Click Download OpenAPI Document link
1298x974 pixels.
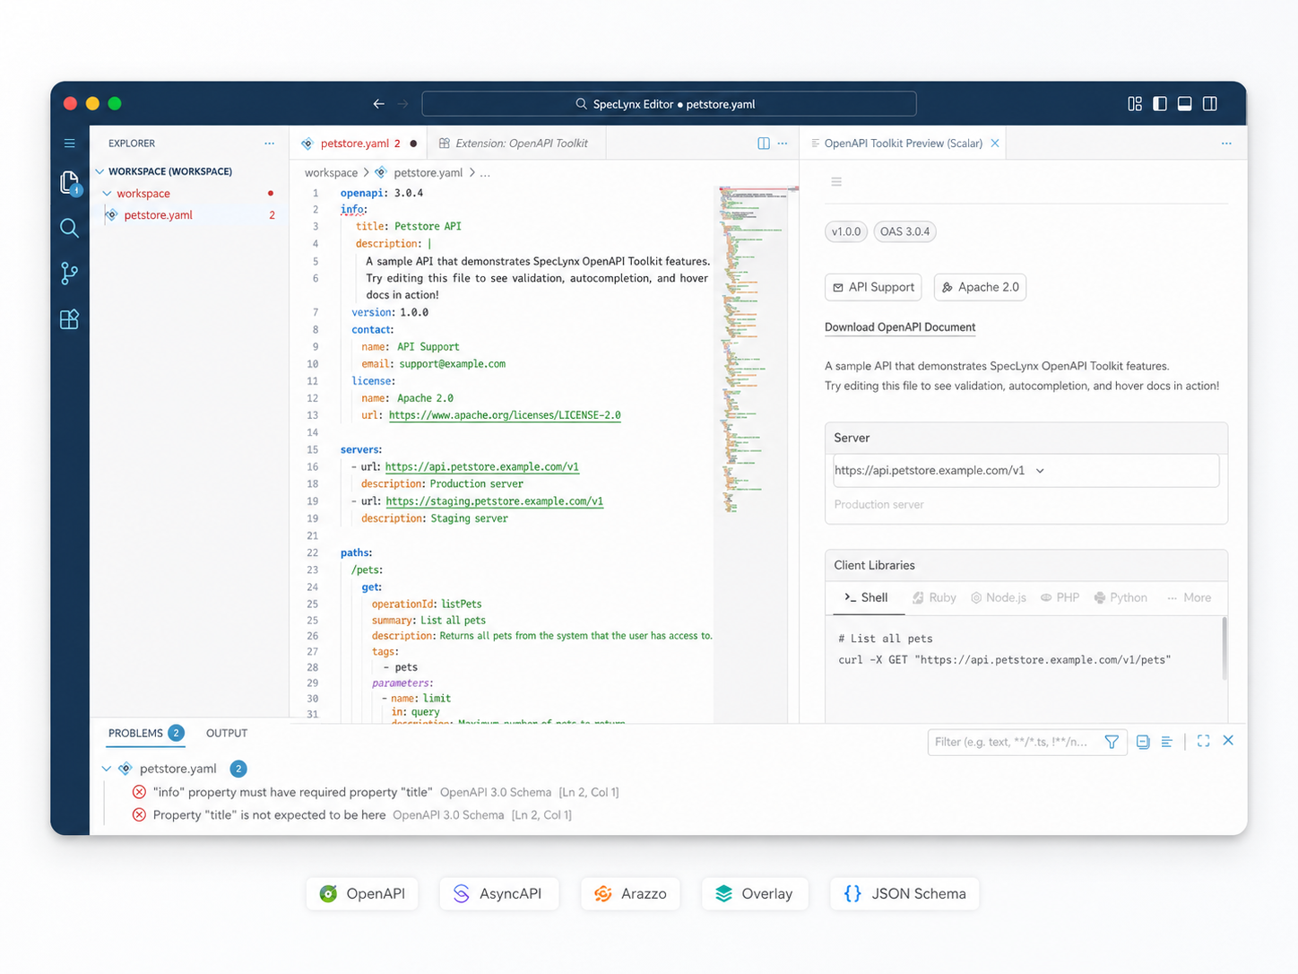pyautogui.click(x=900, y=327)
